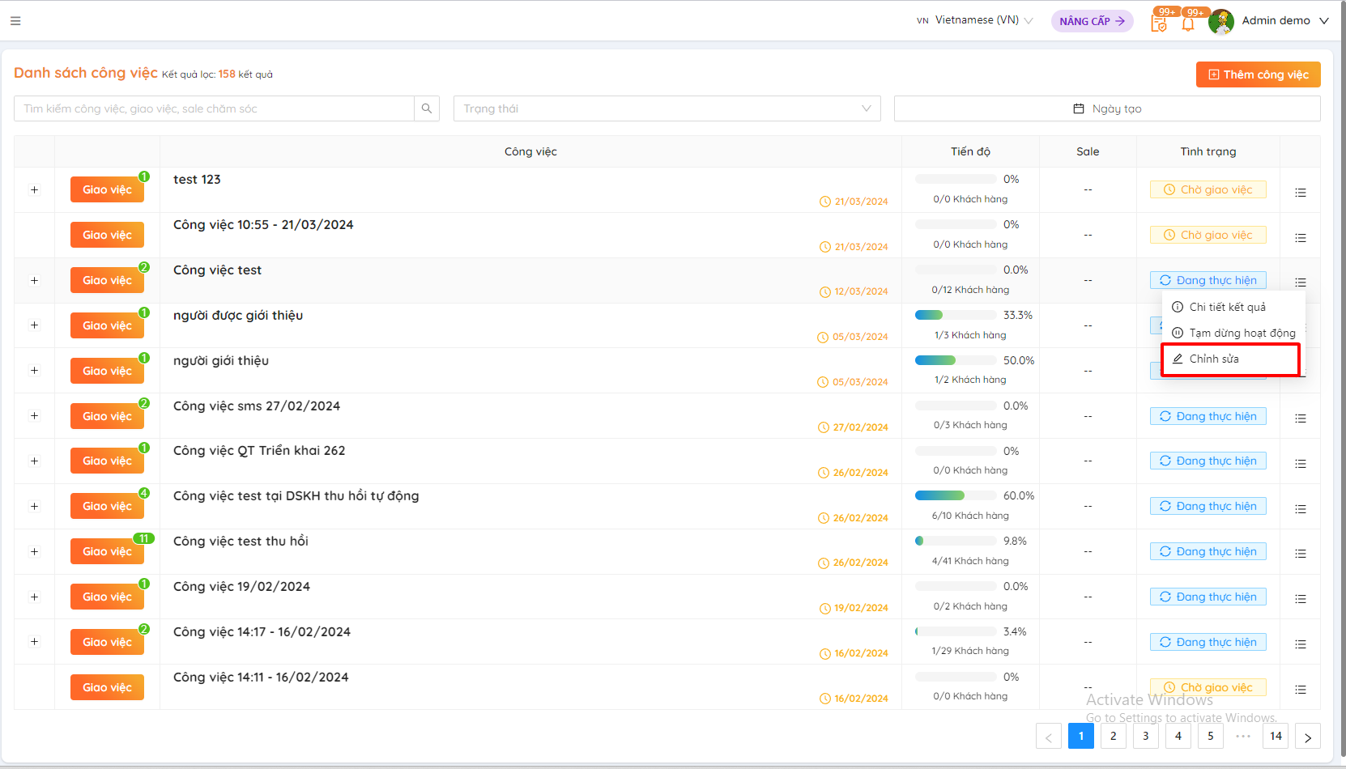Jump to last page 14
Screen dimensions: 1346x769
pyautogui.click(x=1276, y=736)
